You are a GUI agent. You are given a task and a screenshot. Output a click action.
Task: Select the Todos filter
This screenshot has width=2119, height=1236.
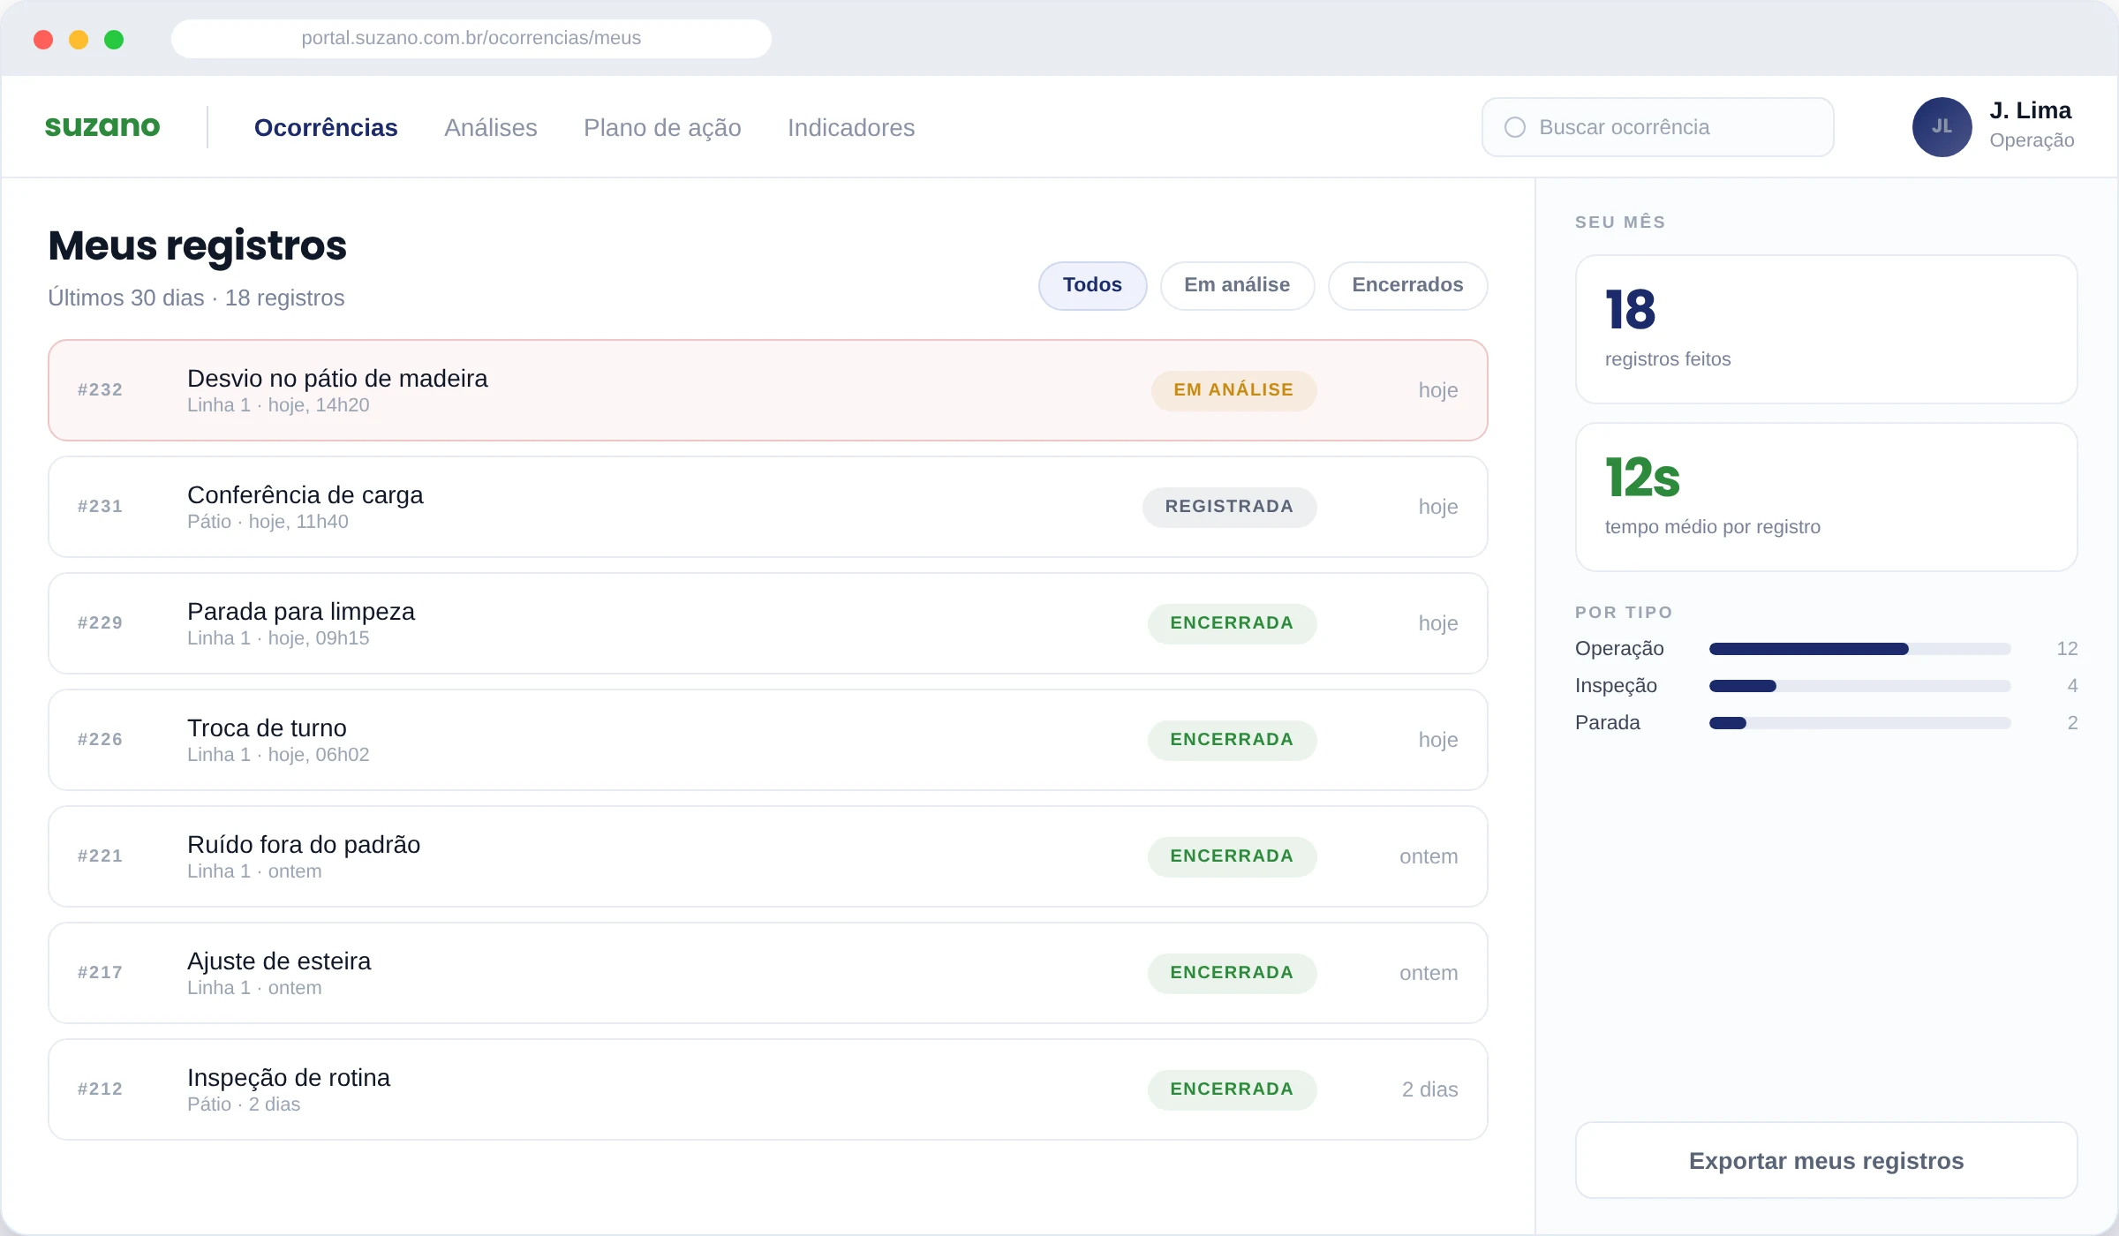(1092, 285)
